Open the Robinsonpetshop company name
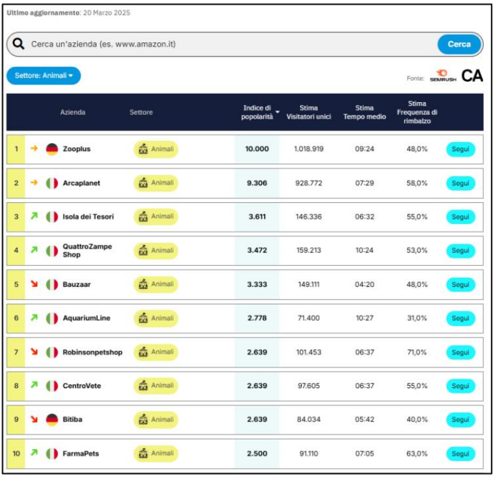The width and height of the screenshot is (494, 477). 93,352
